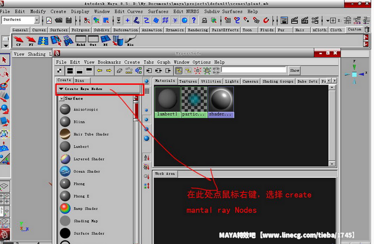Click the open scene folder icon

coord(59,20)
